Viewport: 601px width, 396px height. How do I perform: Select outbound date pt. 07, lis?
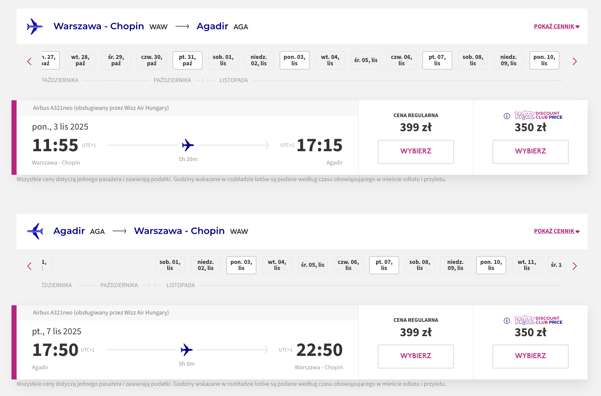click(437, 60)
